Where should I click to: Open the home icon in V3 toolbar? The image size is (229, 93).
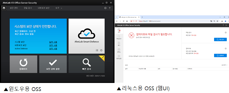coord(4,8)
